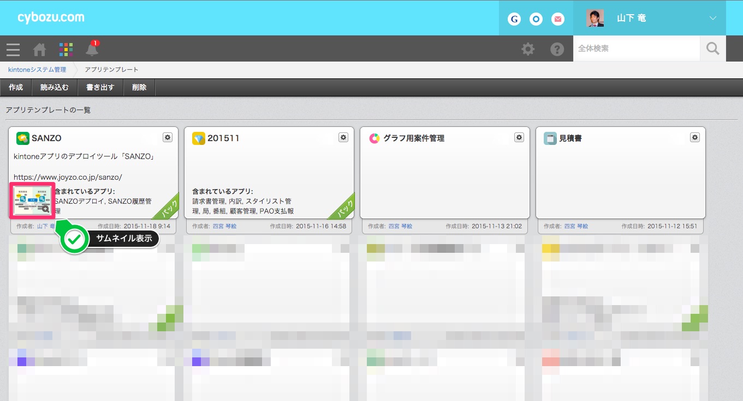The image size is (743, 401).
Task: Select the 201511 template title
Action: (x=223, y=138)
